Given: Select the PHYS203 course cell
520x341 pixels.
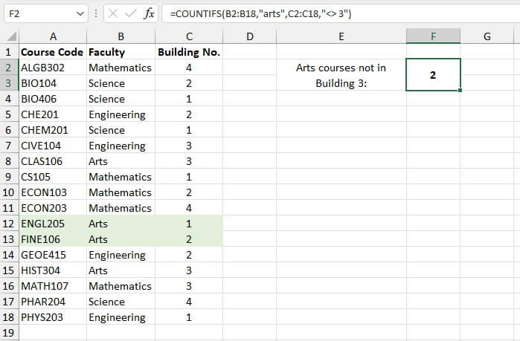Looking at the screenshot, I should coord(52,317).
